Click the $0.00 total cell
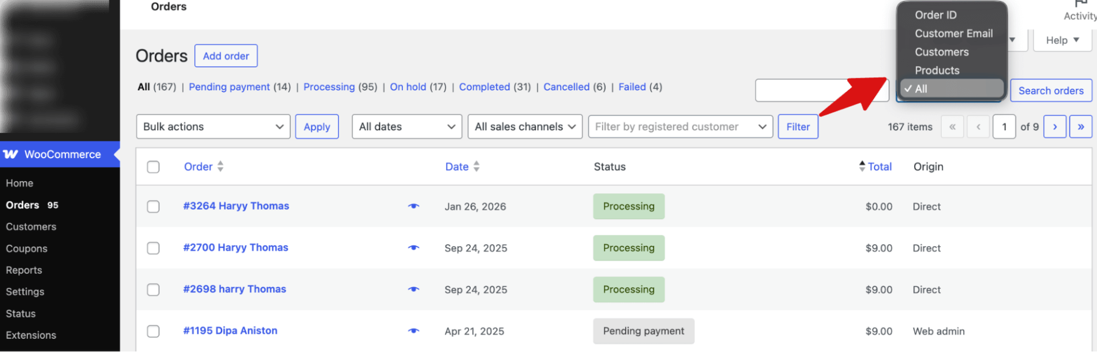Image resolution: width=1097 pixels, height=352 pixels. pyautogui.click(x=879, y=206)
